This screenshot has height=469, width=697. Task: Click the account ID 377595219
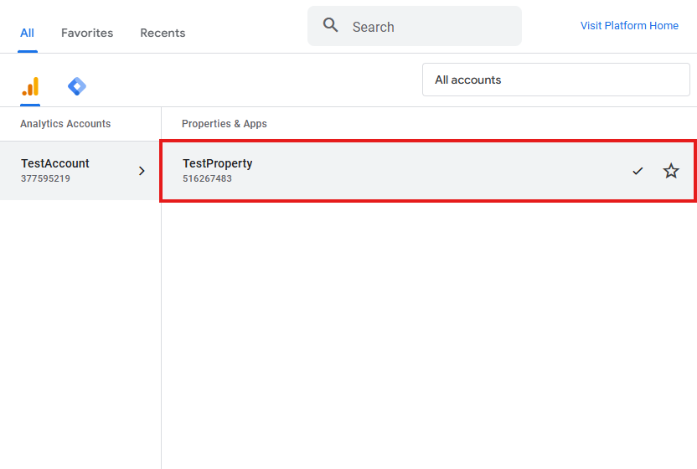(x=45, y=178)
